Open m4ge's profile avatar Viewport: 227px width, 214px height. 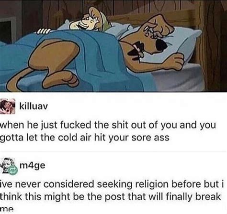[x=8, y=166]
